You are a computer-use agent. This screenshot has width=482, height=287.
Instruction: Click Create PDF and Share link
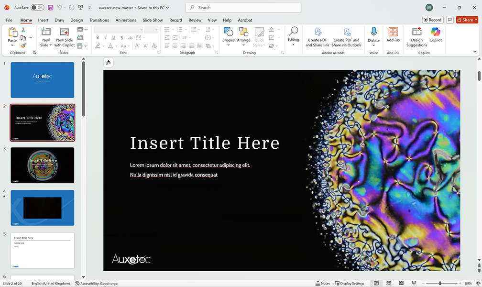point(318,36)
